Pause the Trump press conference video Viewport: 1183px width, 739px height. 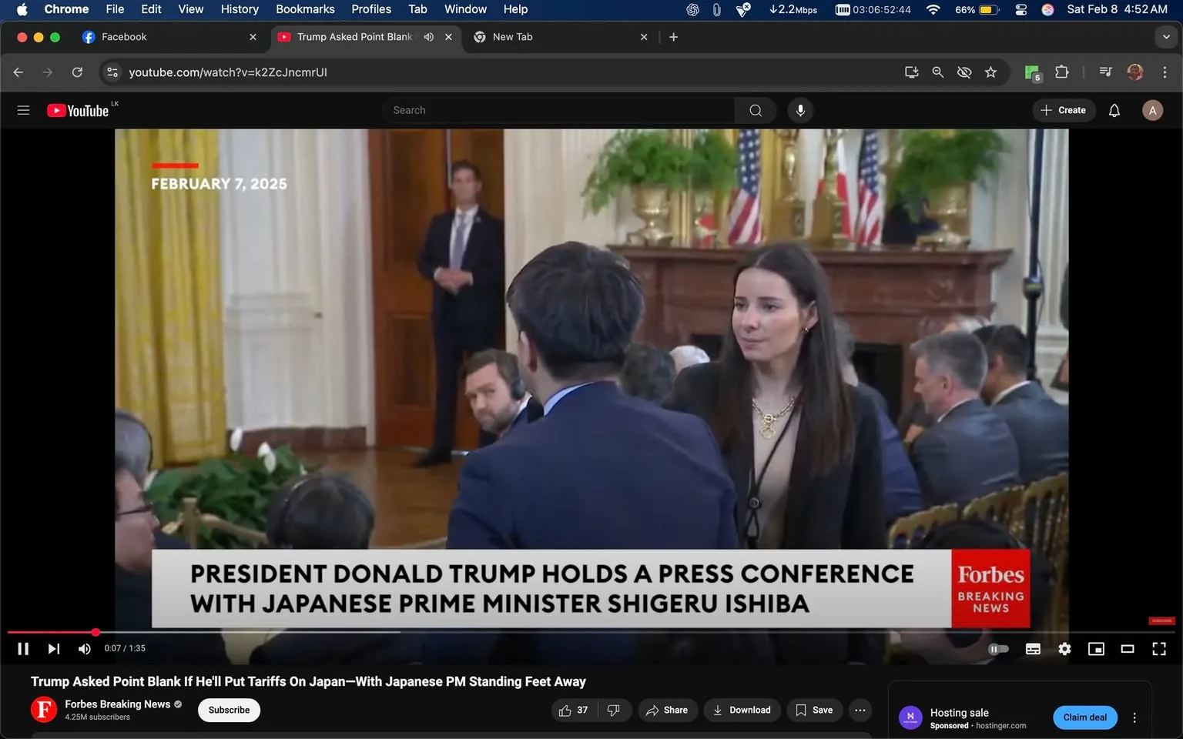(x=22, y=648)
